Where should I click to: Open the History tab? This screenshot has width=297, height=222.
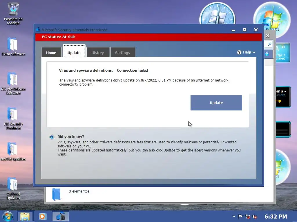point(98,52)
